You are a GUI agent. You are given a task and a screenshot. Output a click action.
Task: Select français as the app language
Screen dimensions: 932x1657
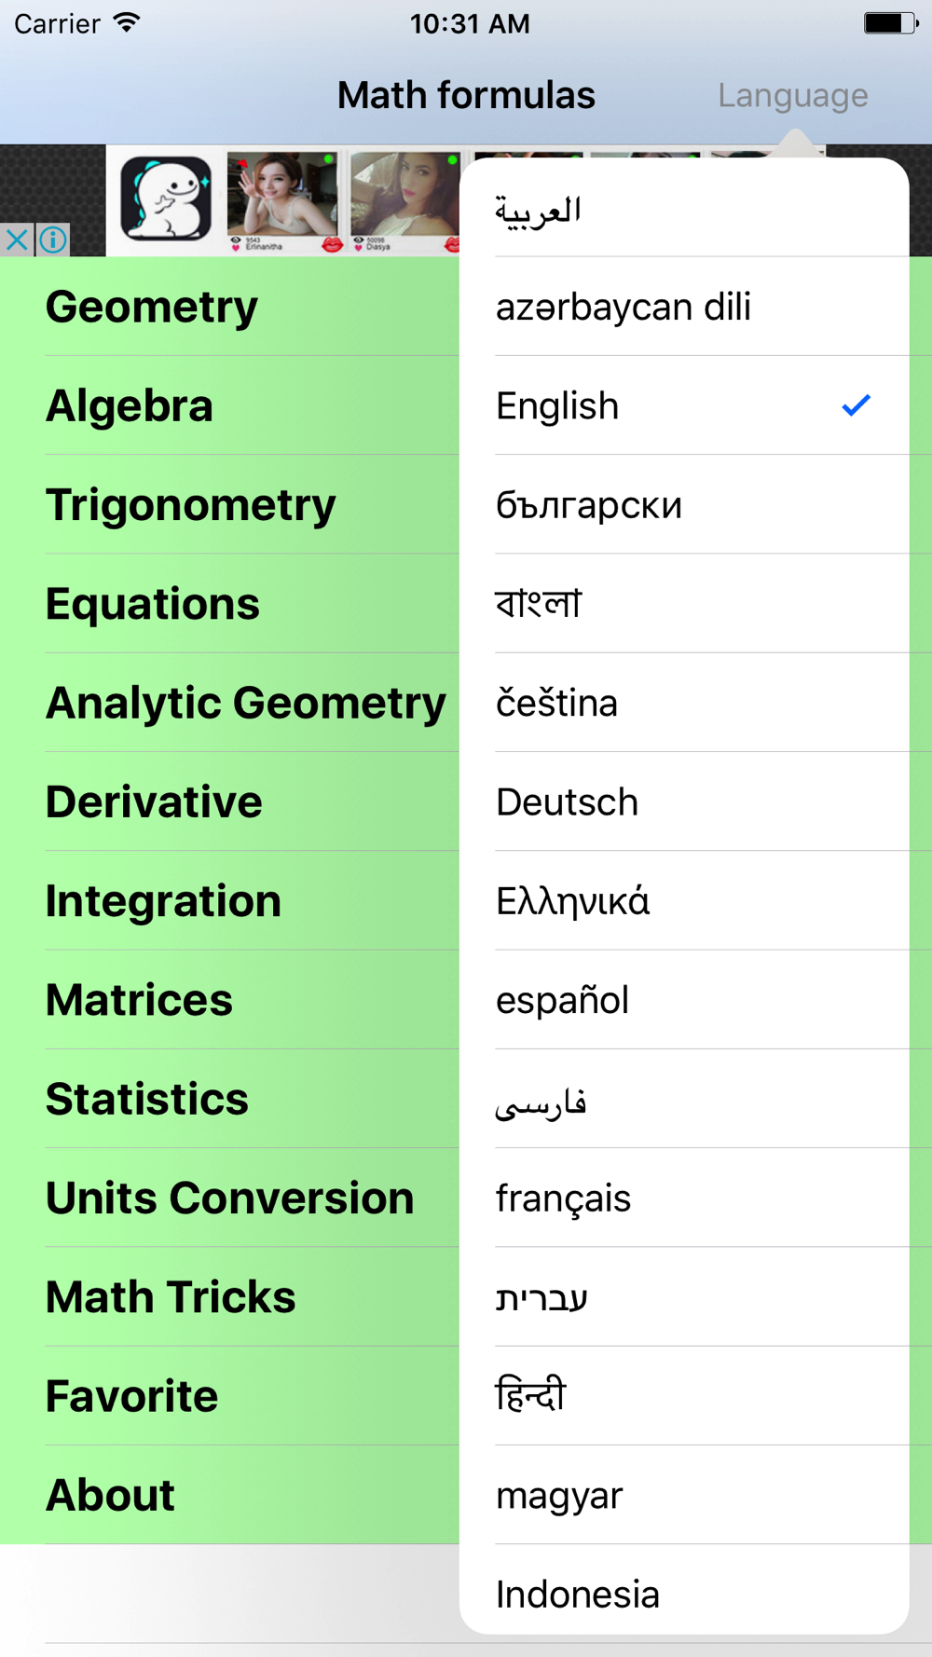(684, 1198)
